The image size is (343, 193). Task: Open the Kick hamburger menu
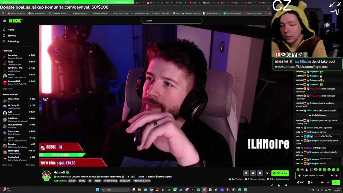[5, 21]
